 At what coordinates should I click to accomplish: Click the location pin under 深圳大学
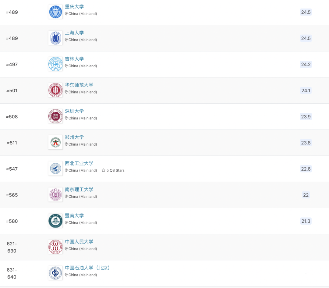66,118
